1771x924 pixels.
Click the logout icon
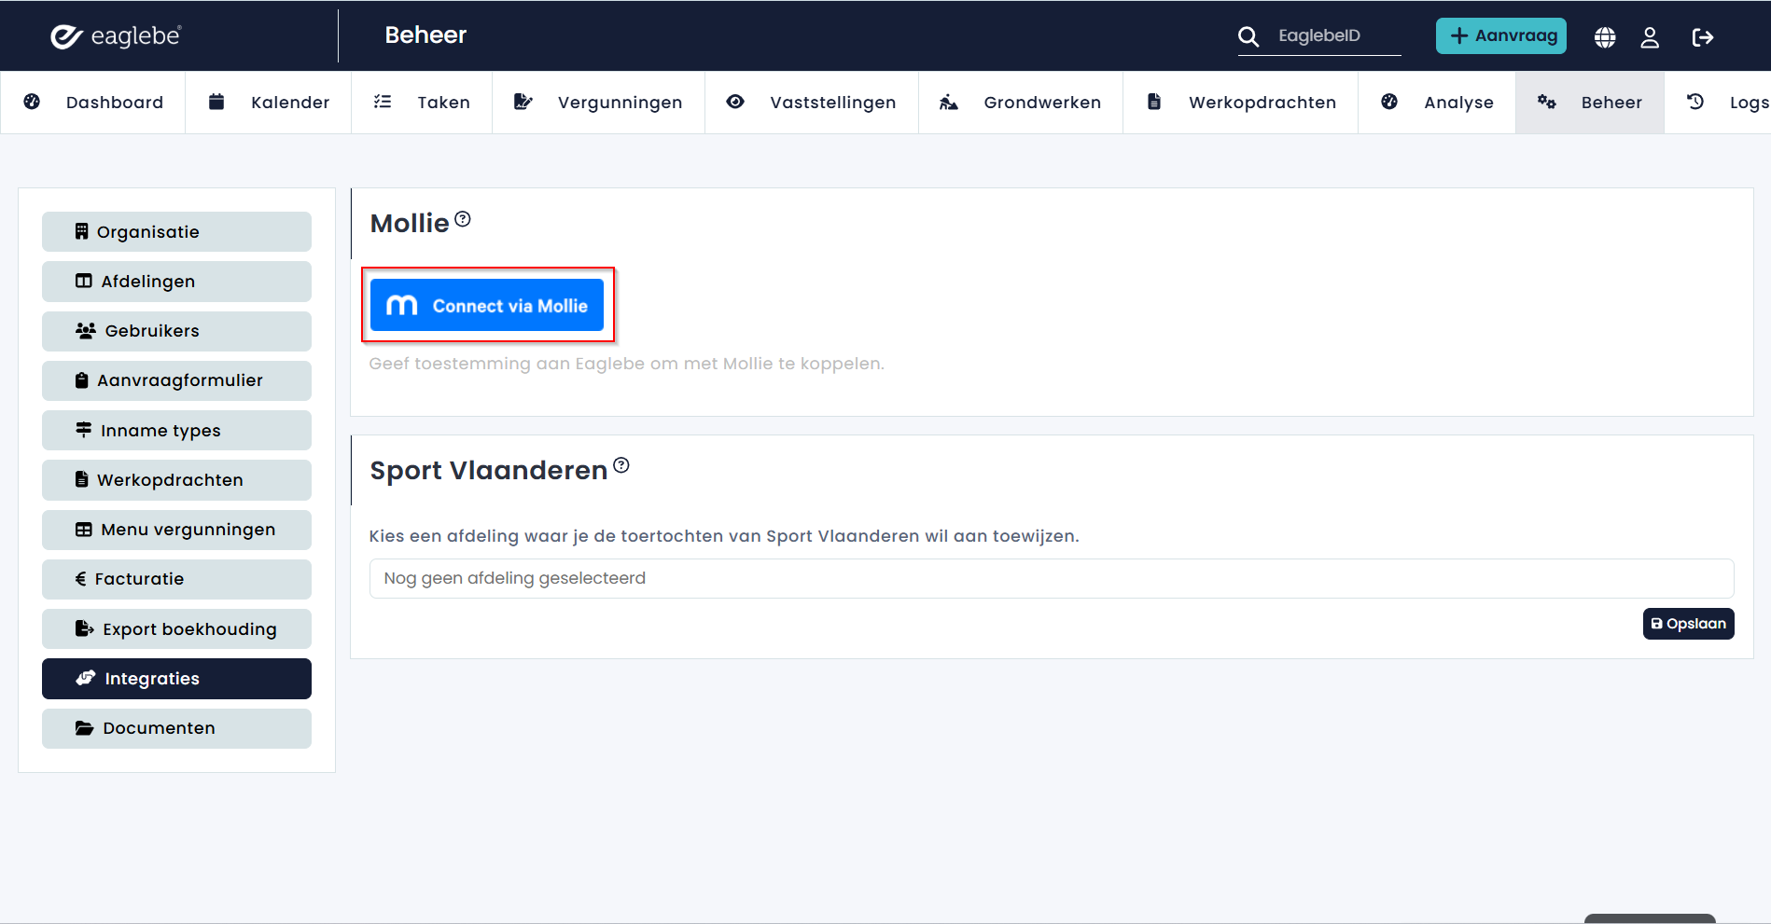tap(1703, 37)
